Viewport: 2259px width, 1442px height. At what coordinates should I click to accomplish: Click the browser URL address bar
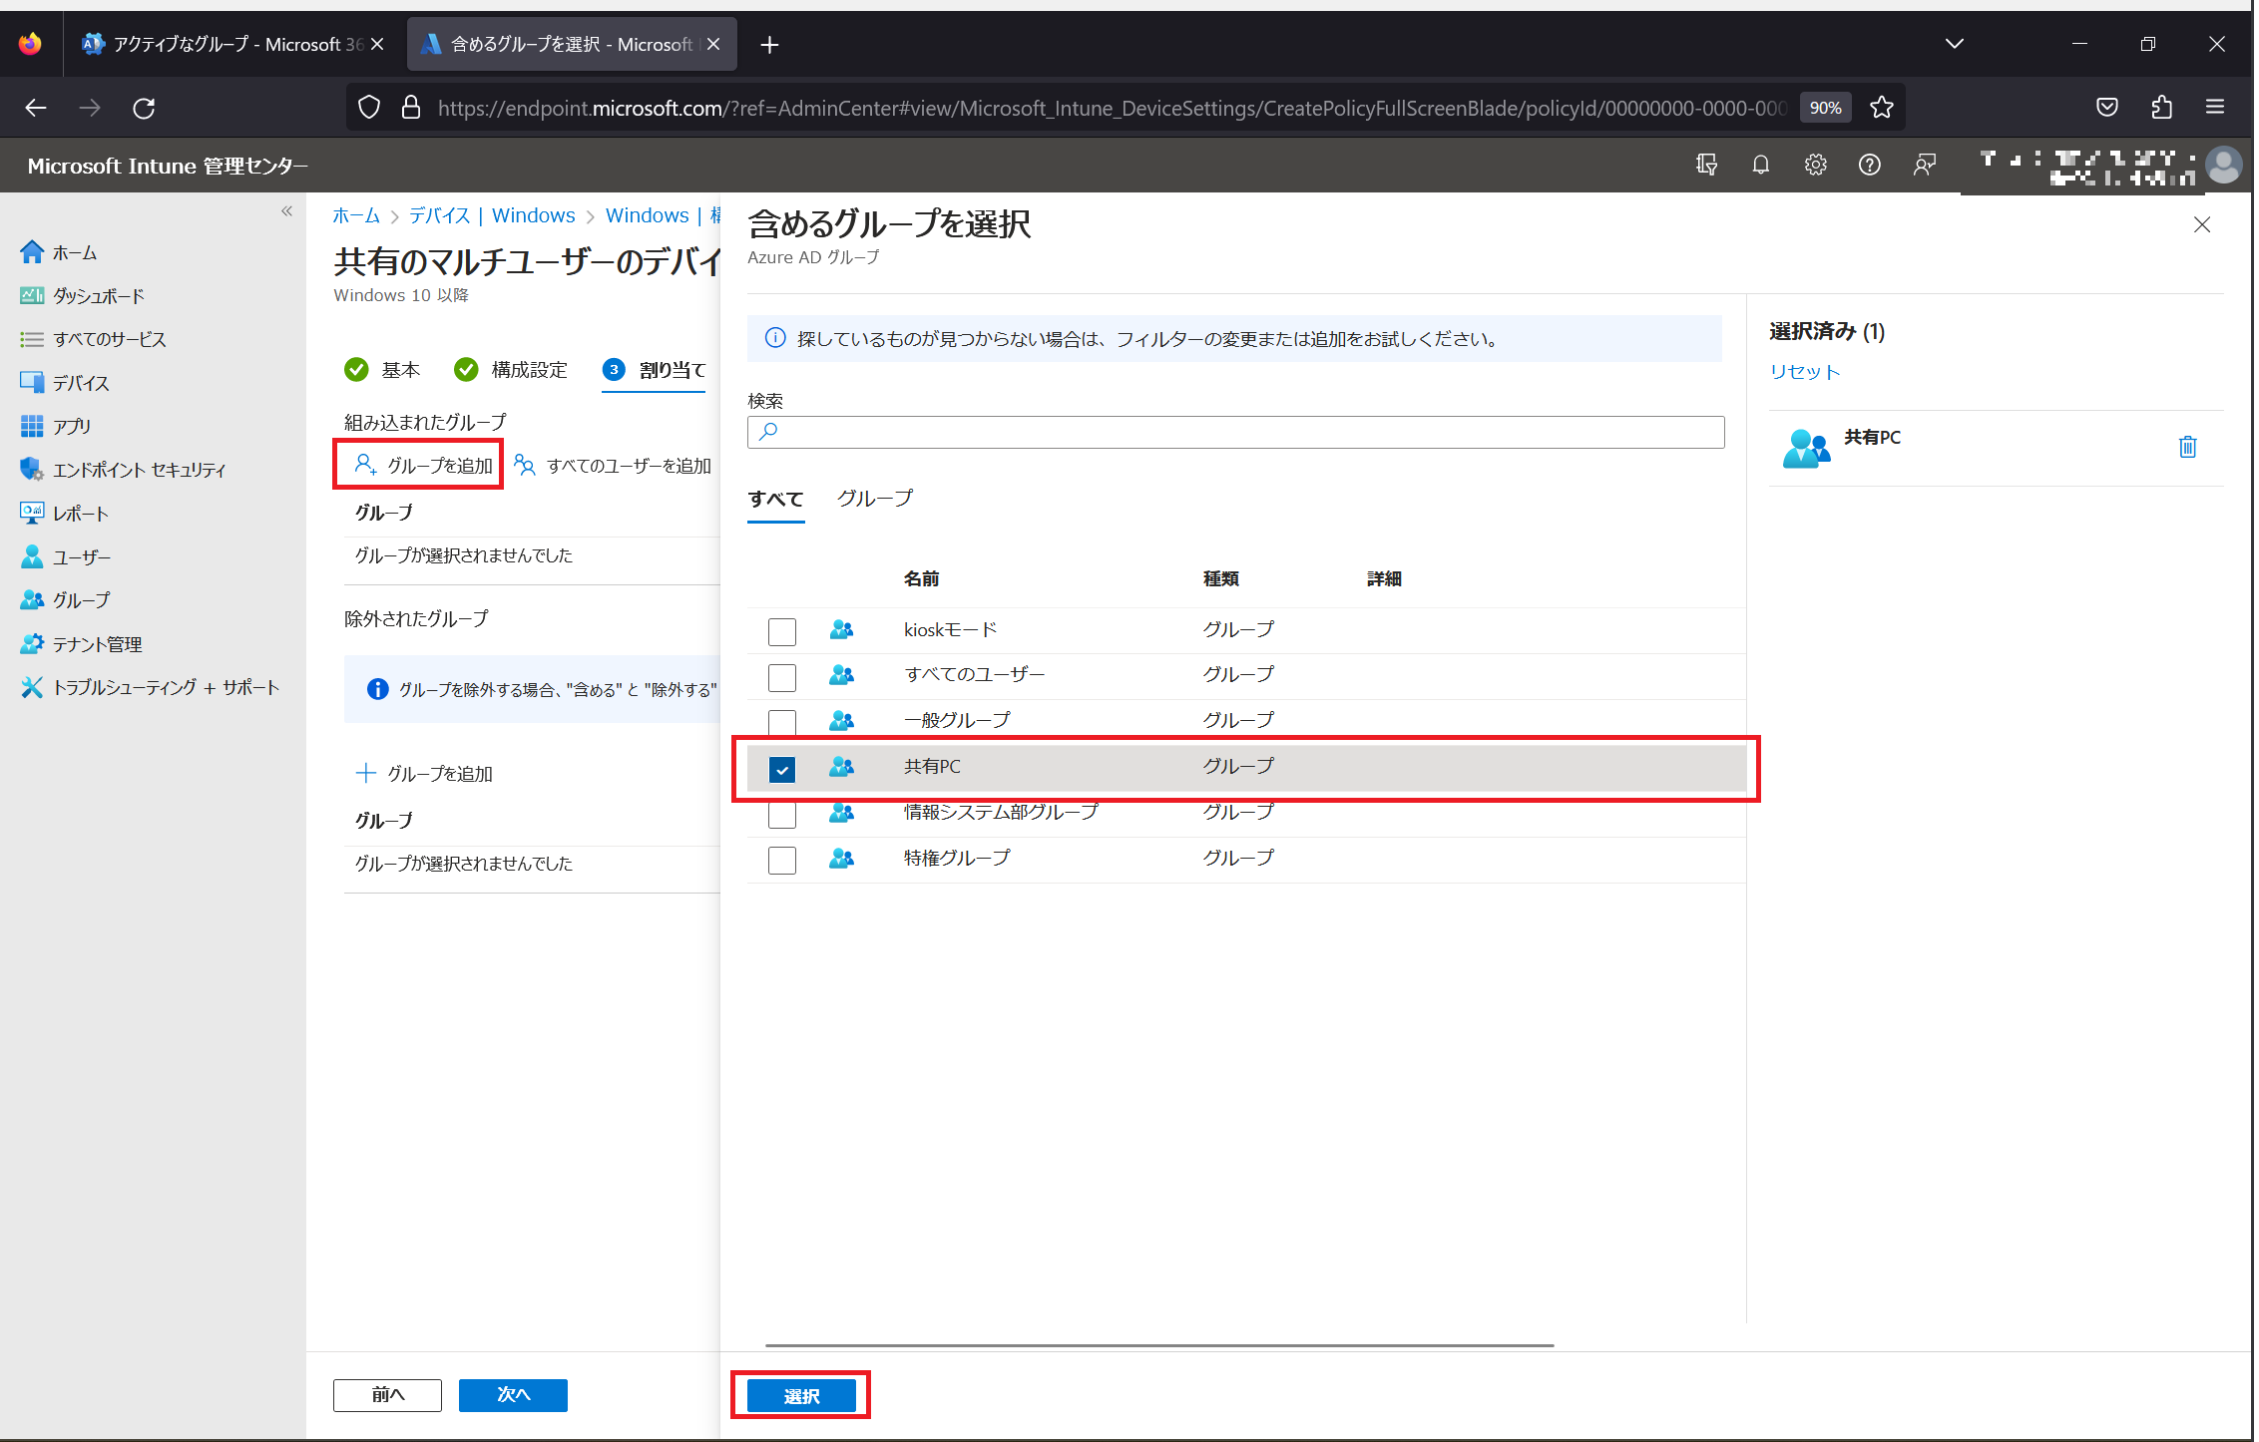[1113, 108]
